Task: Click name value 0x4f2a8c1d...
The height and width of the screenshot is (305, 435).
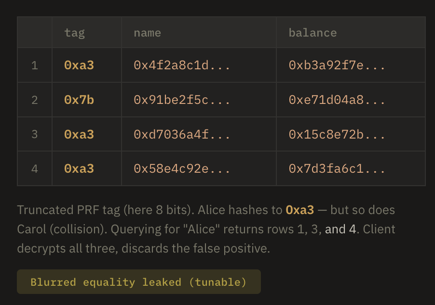Action: (x=182, y=65)
